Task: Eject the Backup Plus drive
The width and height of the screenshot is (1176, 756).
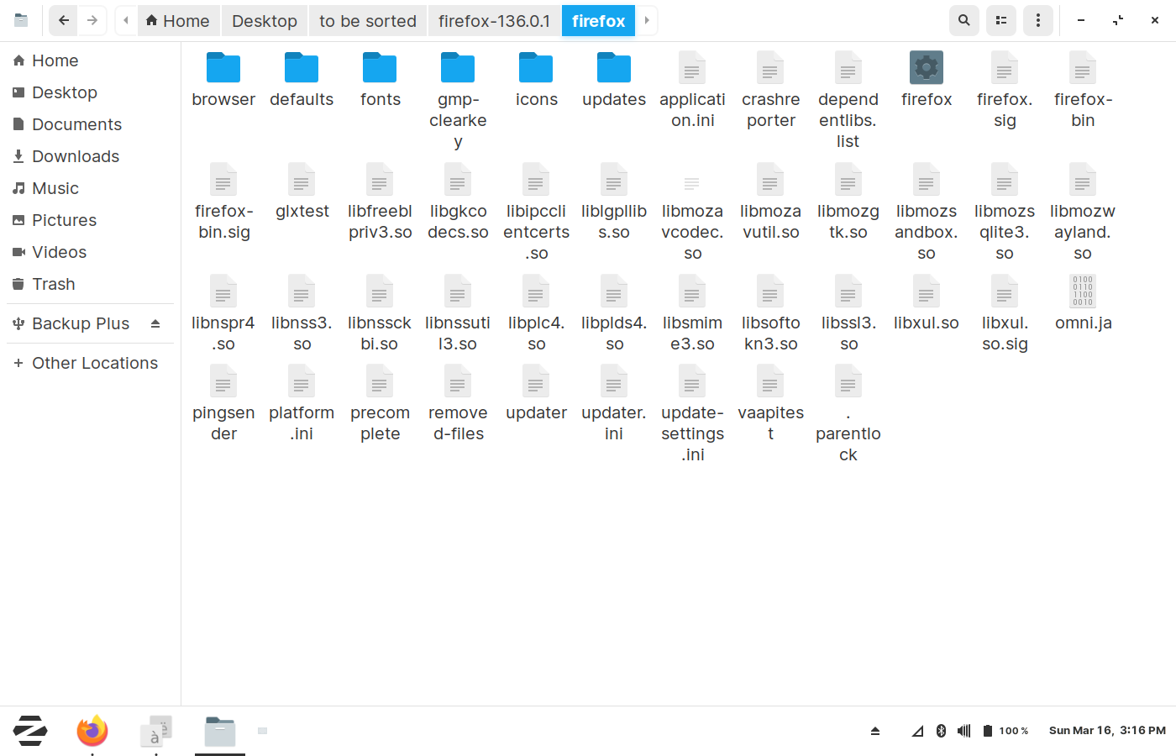Action: 155,323
